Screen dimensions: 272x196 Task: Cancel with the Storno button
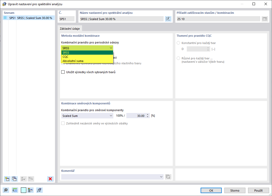tap(235, 191)
